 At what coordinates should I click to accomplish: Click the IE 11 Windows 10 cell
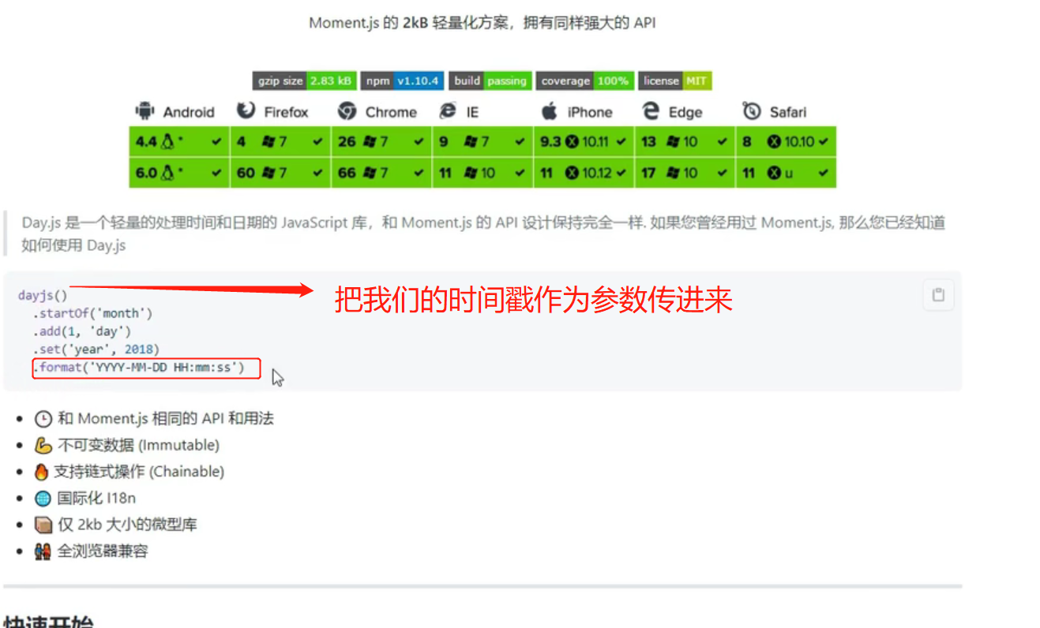point(482,173)
